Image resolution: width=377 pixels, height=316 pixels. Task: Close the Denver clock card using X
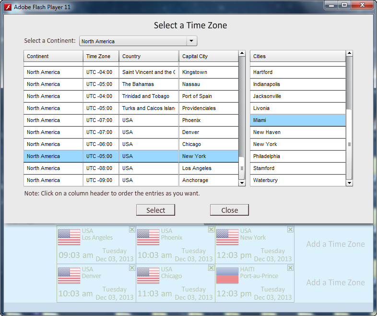132,268
